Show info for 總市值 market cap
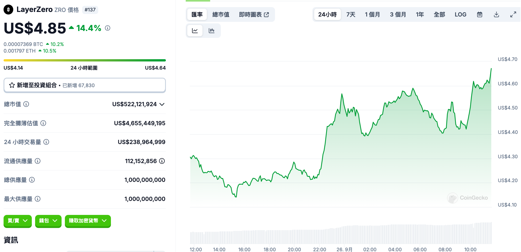This screenshot has height=252, width=521. (26, 104)
